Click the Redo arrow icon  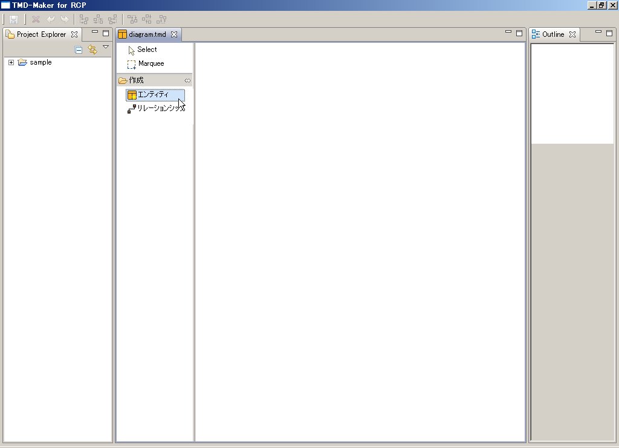click(x=64, y=19)
